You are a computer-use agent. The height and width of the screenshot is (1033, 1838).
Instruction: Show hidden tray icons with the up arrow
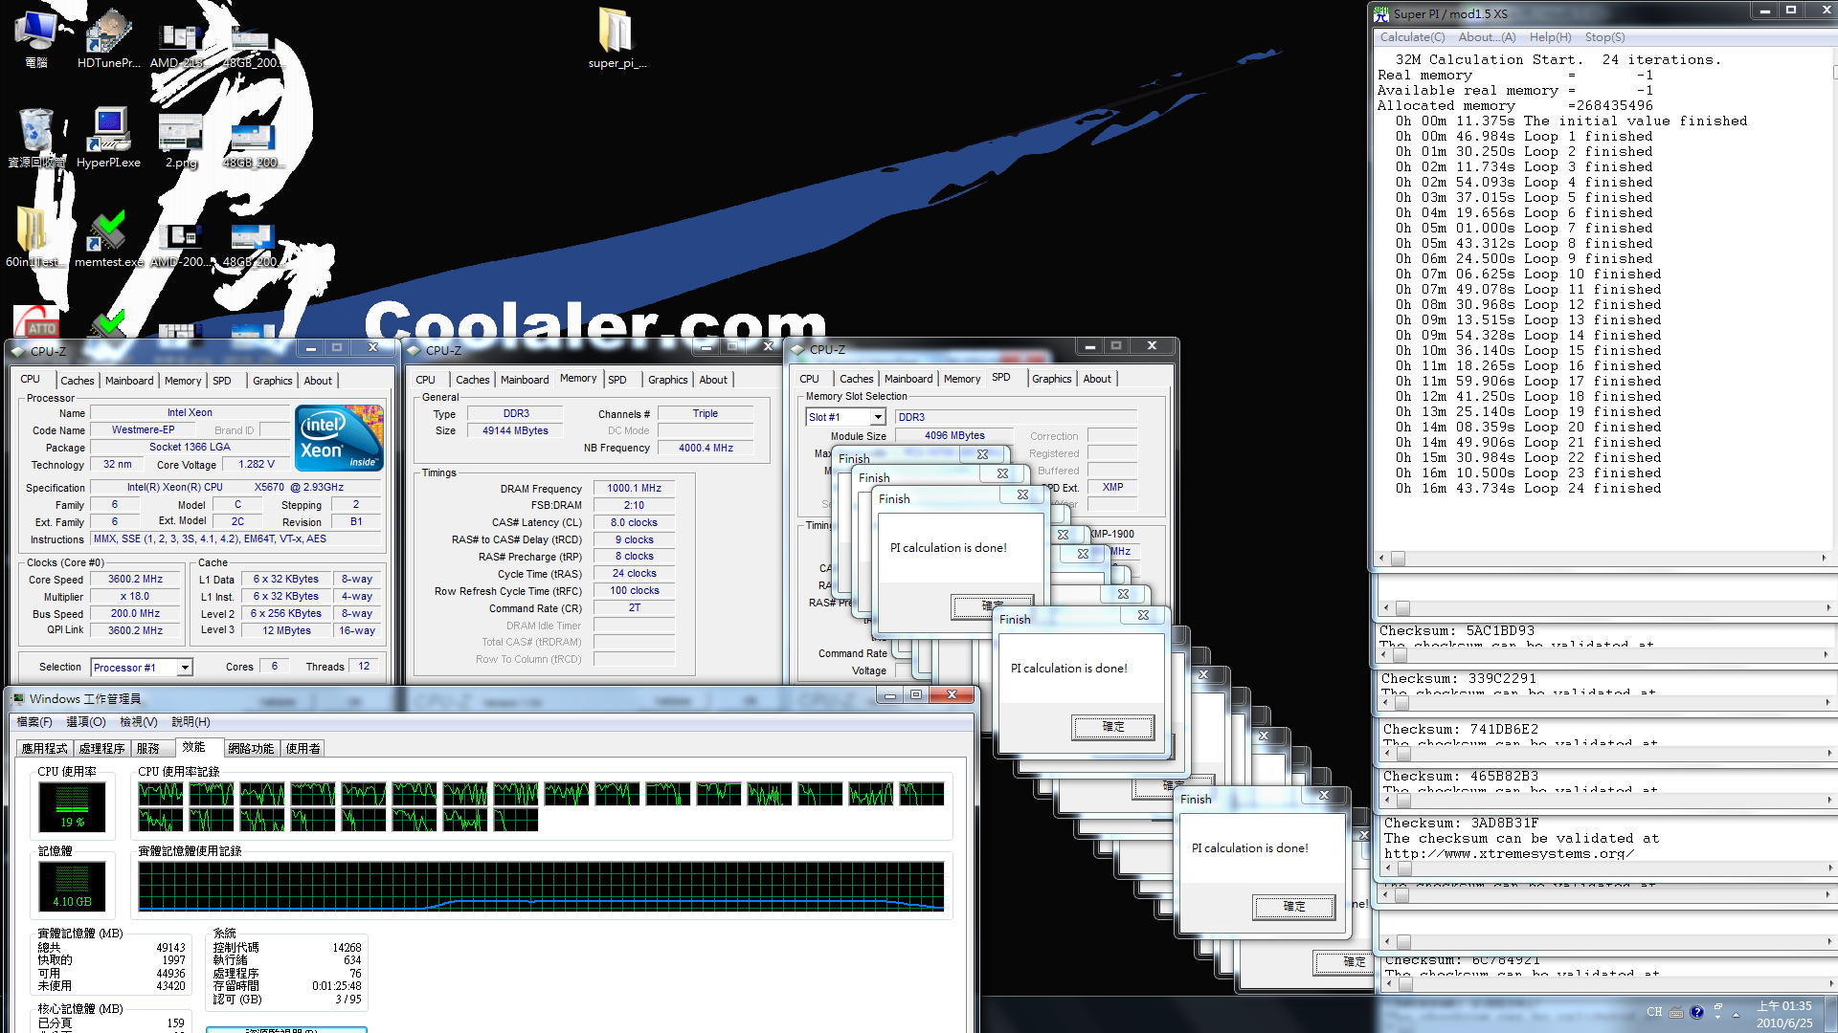(1736, 1014)
